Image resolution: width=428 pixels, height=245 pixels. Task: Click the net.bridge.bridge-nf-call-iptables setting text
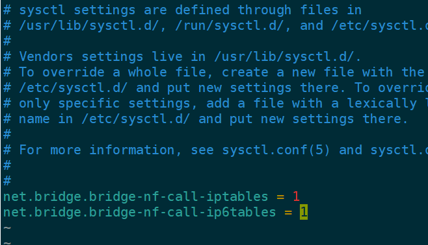pos(136,198)
